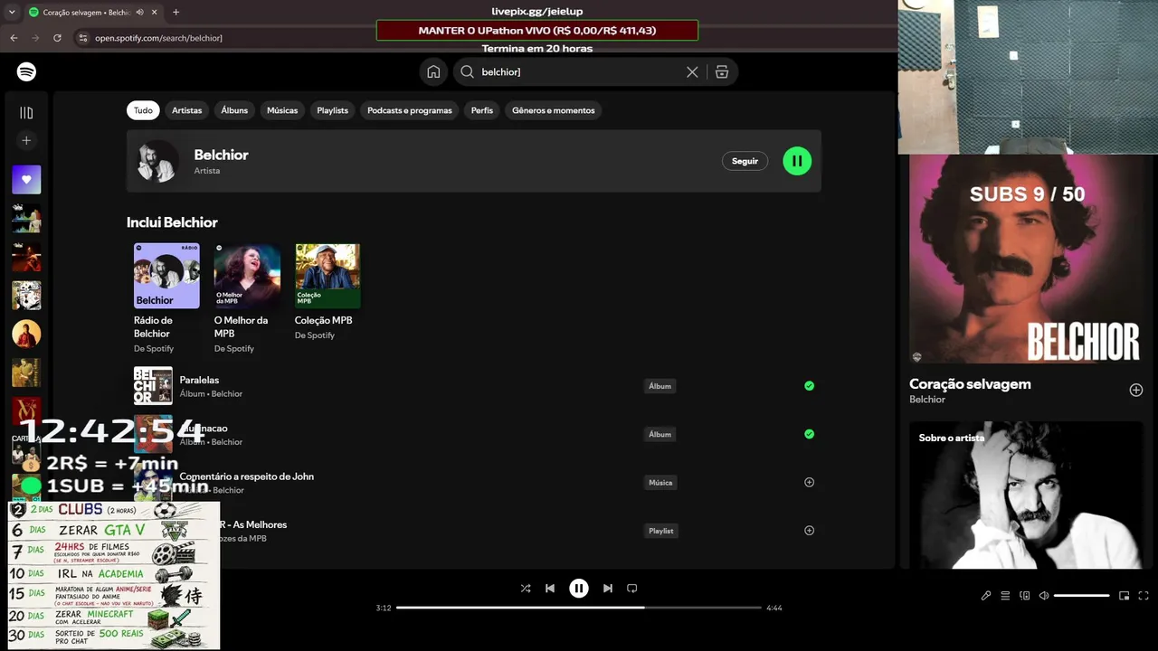The image size is (1158, 651).
Task: Click the Spotify logo
Action: pyautogui.click(x=26, y=71)
